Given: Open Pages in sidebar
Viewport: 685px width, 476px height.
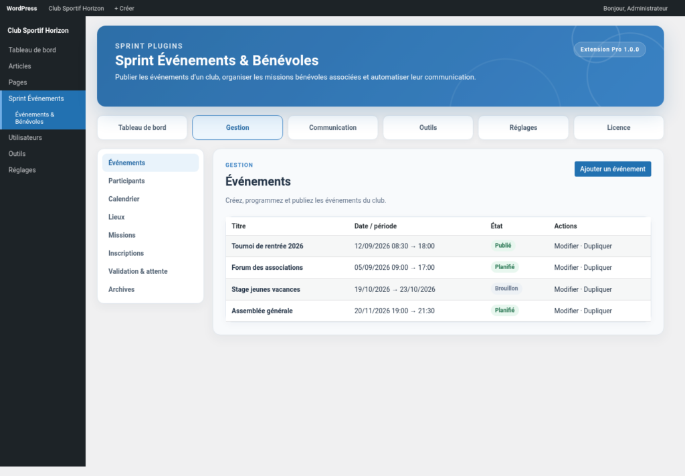Looking at the screenshot, I should coord(43,82).
